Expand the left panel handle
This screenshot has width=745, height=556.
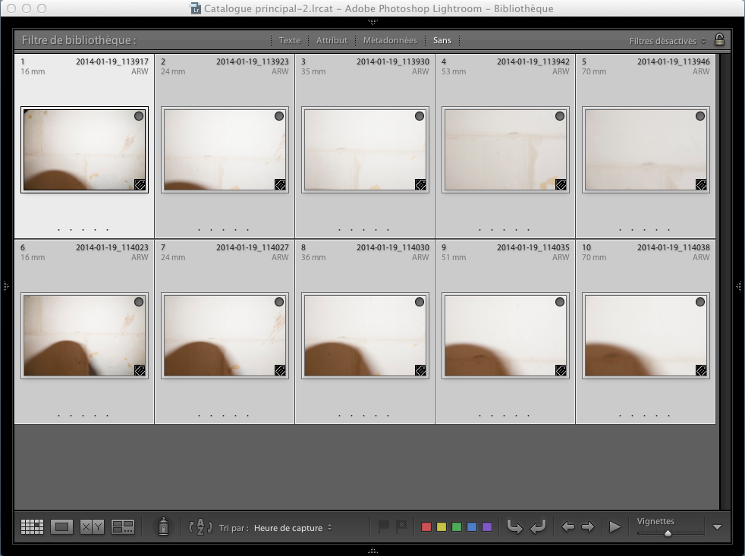[x=6, y=286]
